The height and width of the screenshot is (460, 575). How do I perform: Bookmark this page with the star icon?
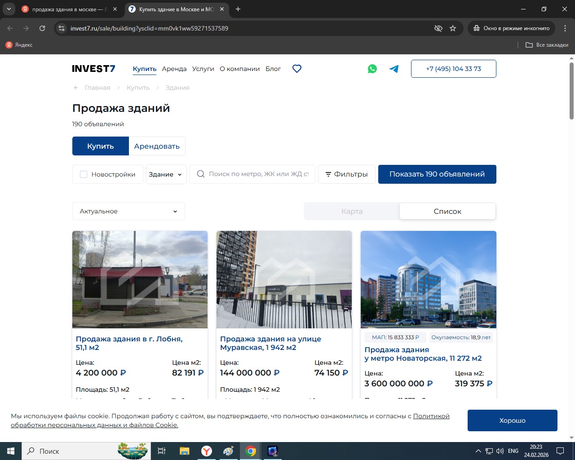tap(453, 28)
